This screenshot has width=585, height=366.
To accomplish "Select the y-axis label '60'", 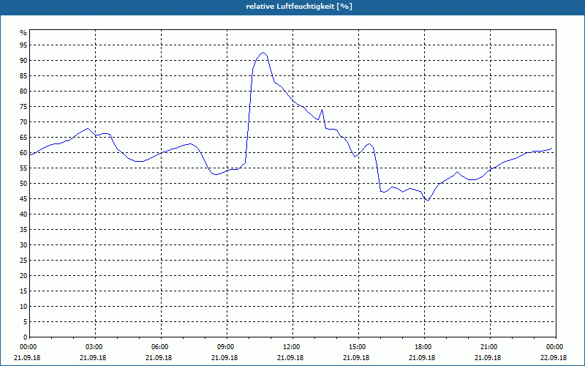I will [x=23, y=153].
